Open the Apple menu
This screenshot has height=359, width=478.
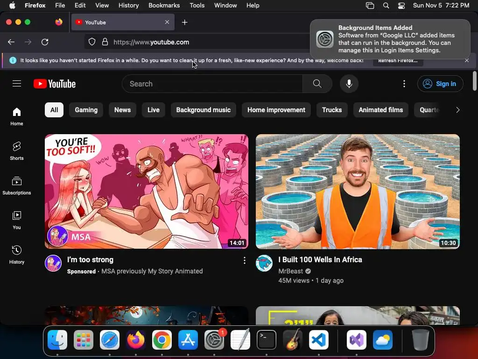[12, 5]
